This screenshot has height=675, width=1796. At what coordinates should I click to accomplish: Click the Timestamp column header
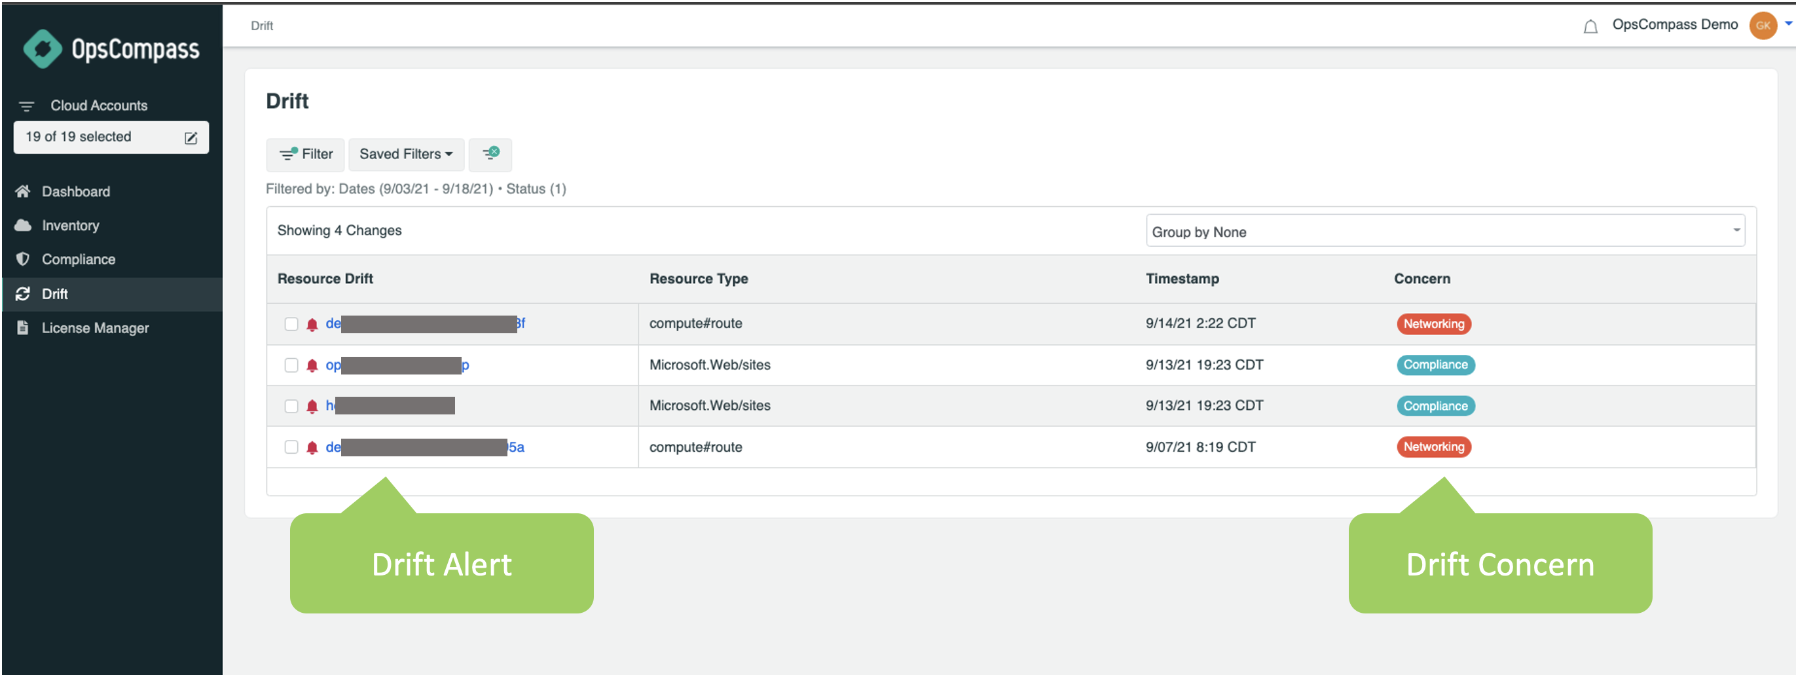1182,278
